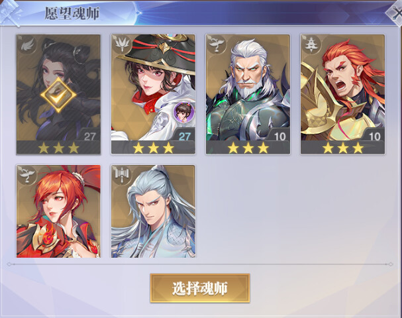Click the three-star rating under red-haired warrior
The width and height of the screenshot is (402, 318).
point(343,148)
